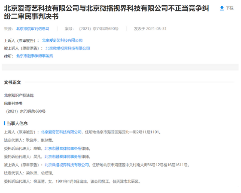Viewport: 241px width, 193px height.
Task: Select publish date 发表于 2021-05-31
Action: [150, 29]
